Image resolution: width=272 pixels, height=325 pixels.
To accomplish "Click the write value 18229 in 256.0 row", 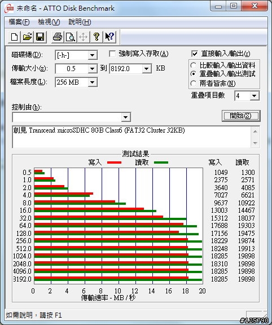I will click(x=220, y=241).
